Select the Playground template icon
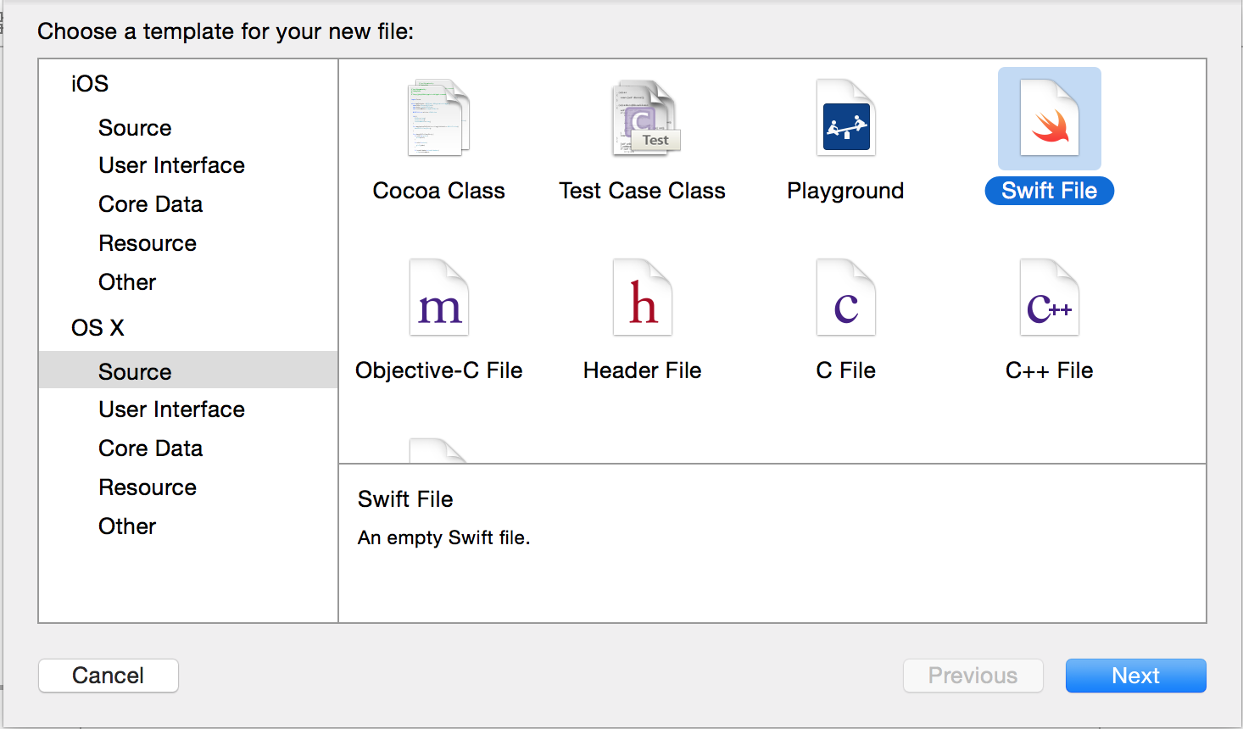This screenshot has width=1243, height=729. (x=844, y=117)
